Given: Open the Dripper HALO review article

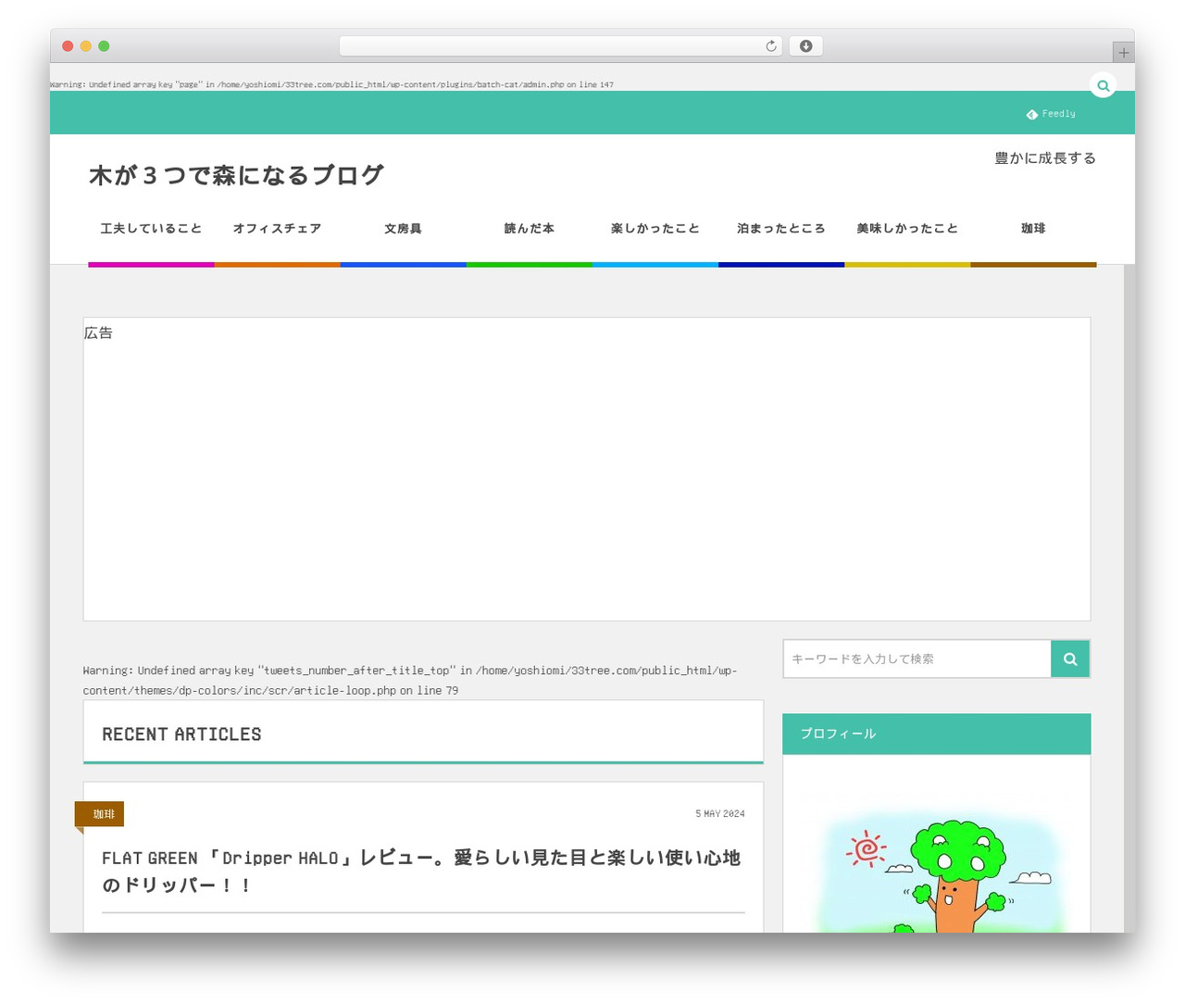Looking at the screenshot, I should point(421,871).
